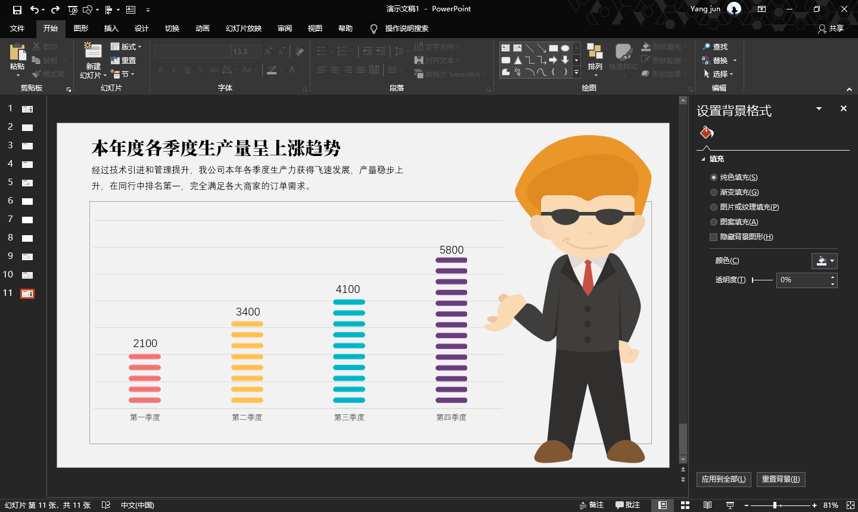Screen dimensions: 858x512
Task: Select 纯色填充 solid fill radio button
Action: 714,177
